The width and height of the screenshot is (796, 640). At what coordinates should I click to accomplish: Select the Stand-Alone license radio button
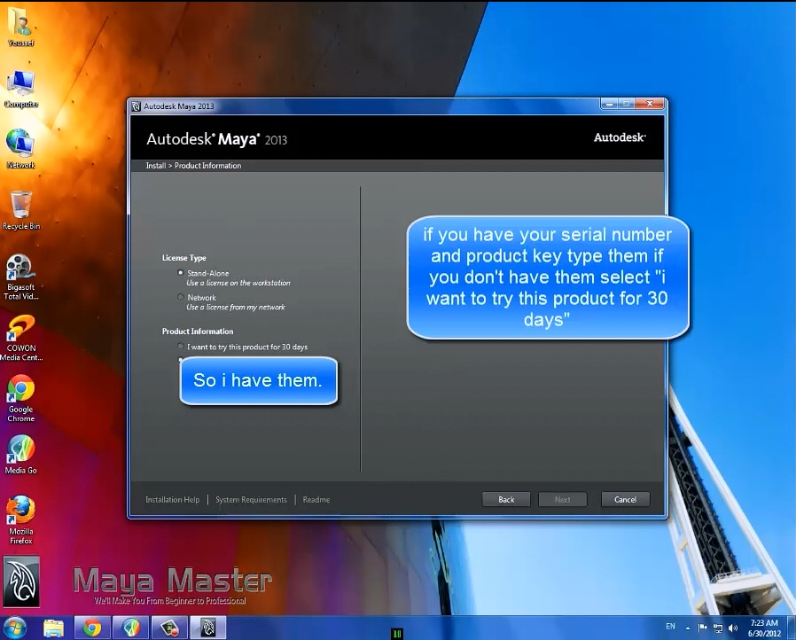tap(180, 273)
